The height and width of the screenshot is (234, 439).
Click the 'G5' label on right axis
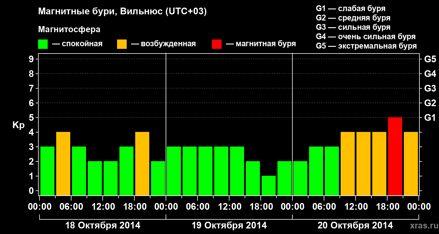pos(430,59)
